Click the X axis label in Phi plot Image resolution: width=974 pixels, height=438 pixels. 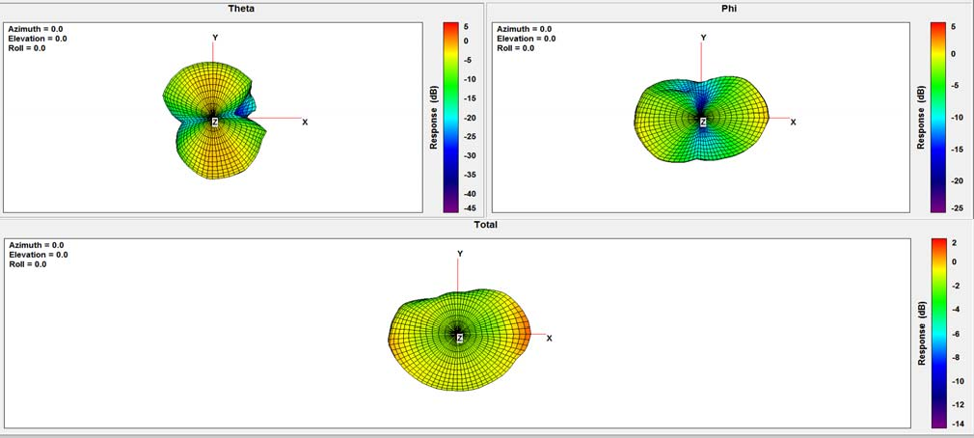(x=794, y=123)
